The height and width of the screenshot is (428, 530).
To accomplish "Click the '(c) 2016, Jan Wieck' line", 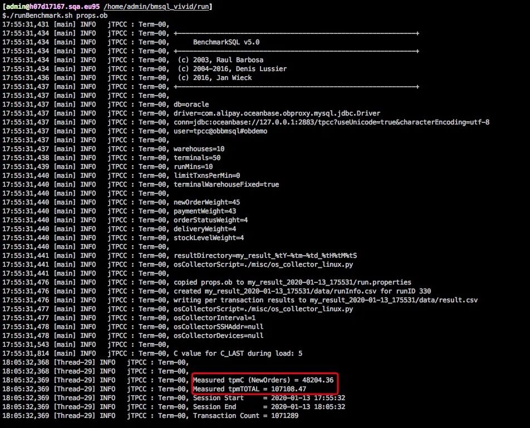I will (215, 78).
